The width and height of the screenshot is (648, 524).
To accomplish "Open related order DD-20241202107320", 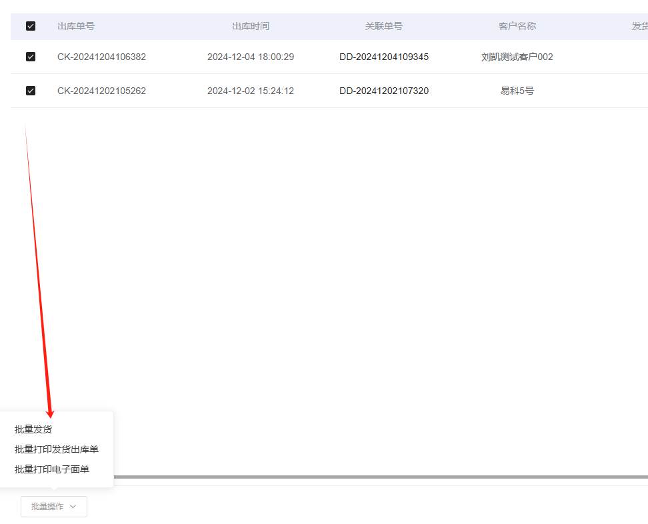I will click(x=384, y=91).
